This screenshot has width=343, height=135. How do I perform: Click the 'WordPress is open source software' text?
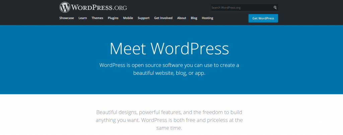coord(169,69)
